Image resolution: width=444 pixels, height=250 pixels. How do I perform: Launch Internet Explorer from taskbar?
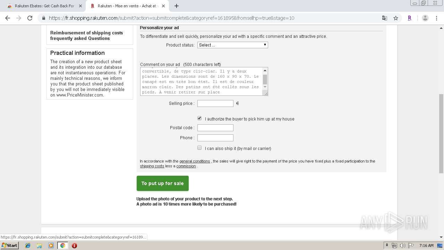click(28, 245)
